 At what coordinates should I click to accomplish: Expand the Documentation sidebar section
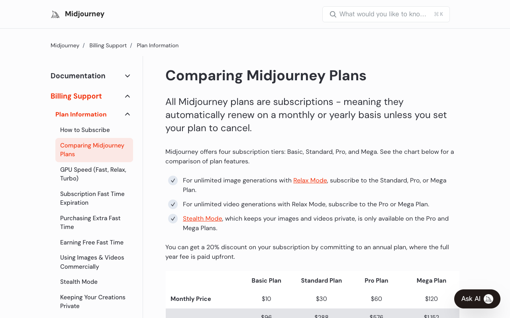[127, 76]
